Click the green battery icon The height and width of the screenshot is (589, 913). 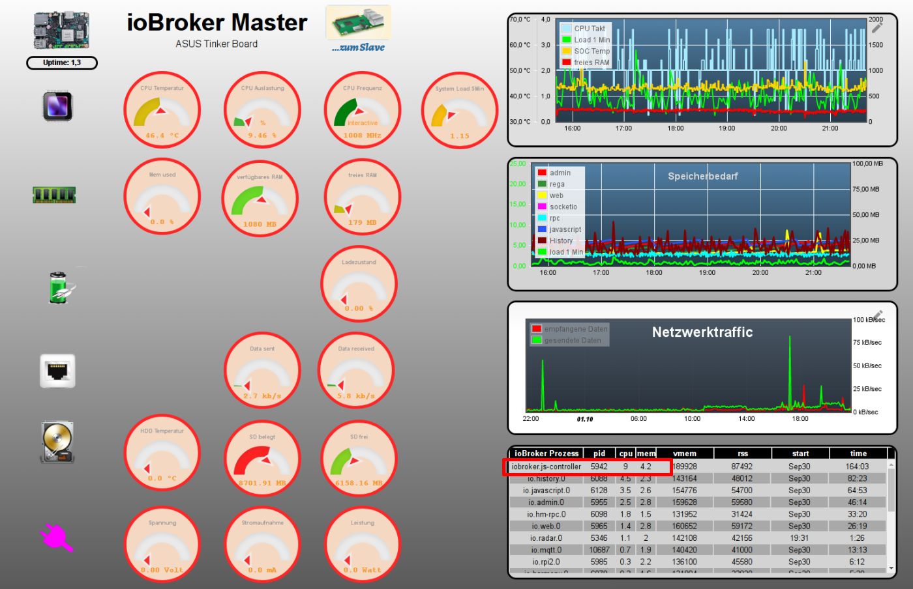coord(61,287)
